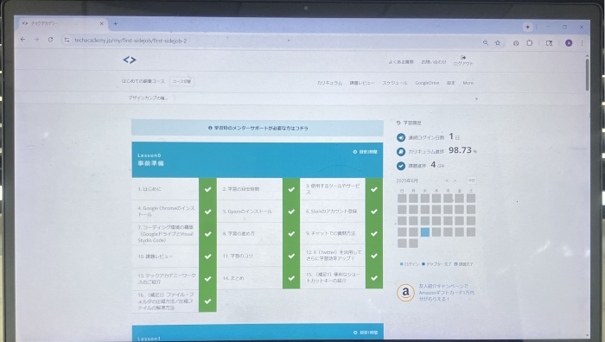The height and width of the screenshot is (342, 605).
Task: Click the ログアウト logout icon
Action: point(463,58)
